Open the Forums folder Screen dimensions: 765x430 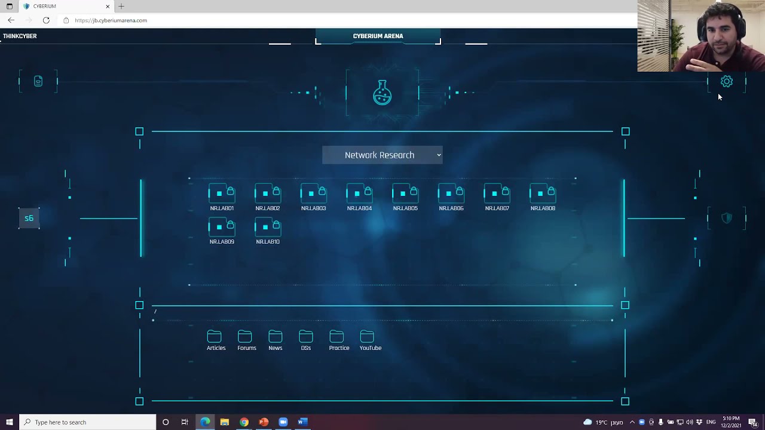coord(246,340)
